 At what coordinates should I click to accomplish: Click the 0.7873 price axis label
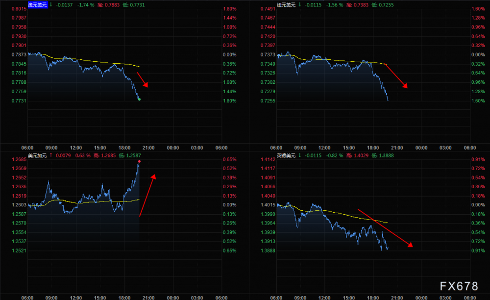coord(19,55)
